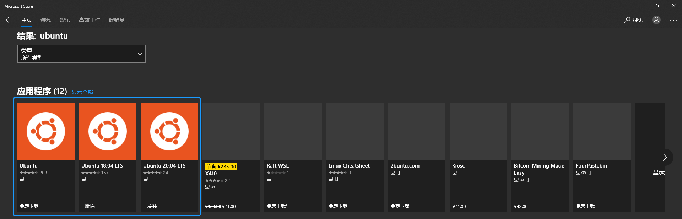Open the 促销品 tab
The width and height of the screenshot is (682, 219).
pos(117,20)
